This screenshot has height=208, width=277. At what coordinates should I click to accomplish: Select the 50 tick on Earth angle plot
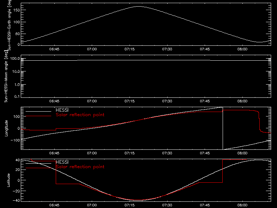point(18,34)
